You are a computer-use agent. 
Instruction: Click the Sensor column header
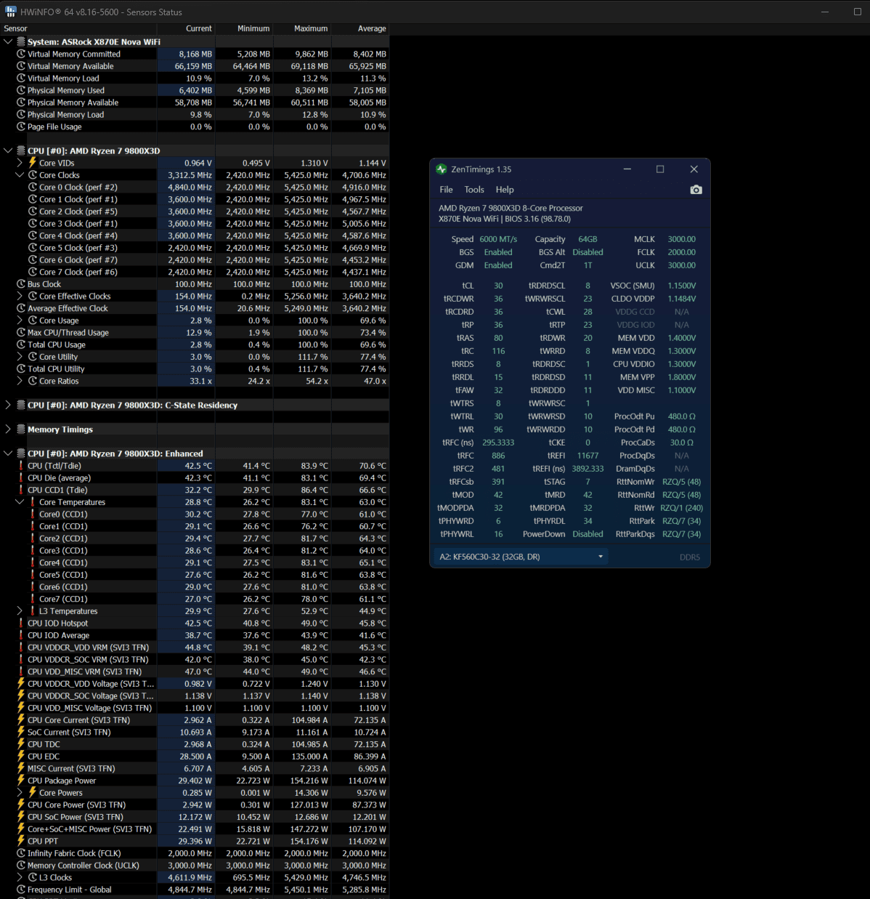pyautogui.click(x=78, y=28)
